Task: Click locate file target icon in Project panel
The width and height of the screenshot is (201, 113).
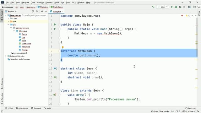Action: click(x=33, y=11)
